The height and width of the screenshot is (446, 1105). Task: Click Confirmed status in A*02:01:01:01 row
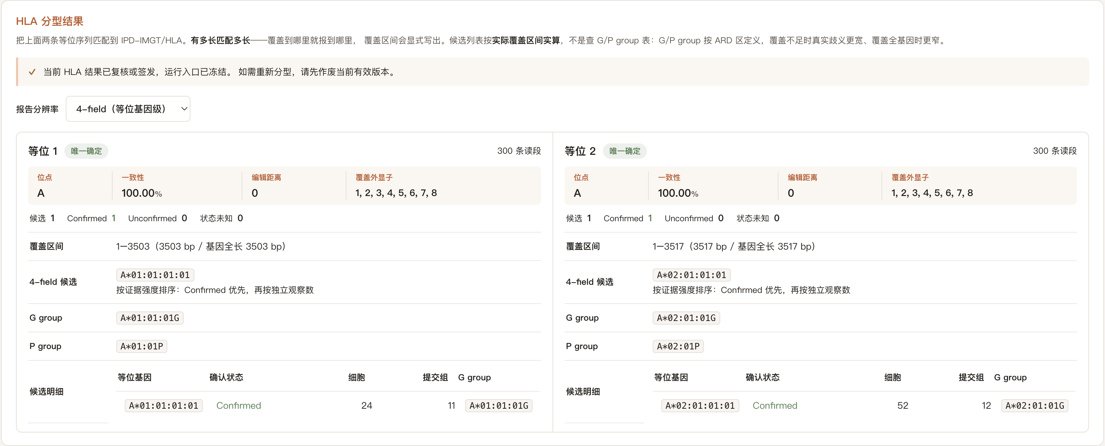coord(775,406)
